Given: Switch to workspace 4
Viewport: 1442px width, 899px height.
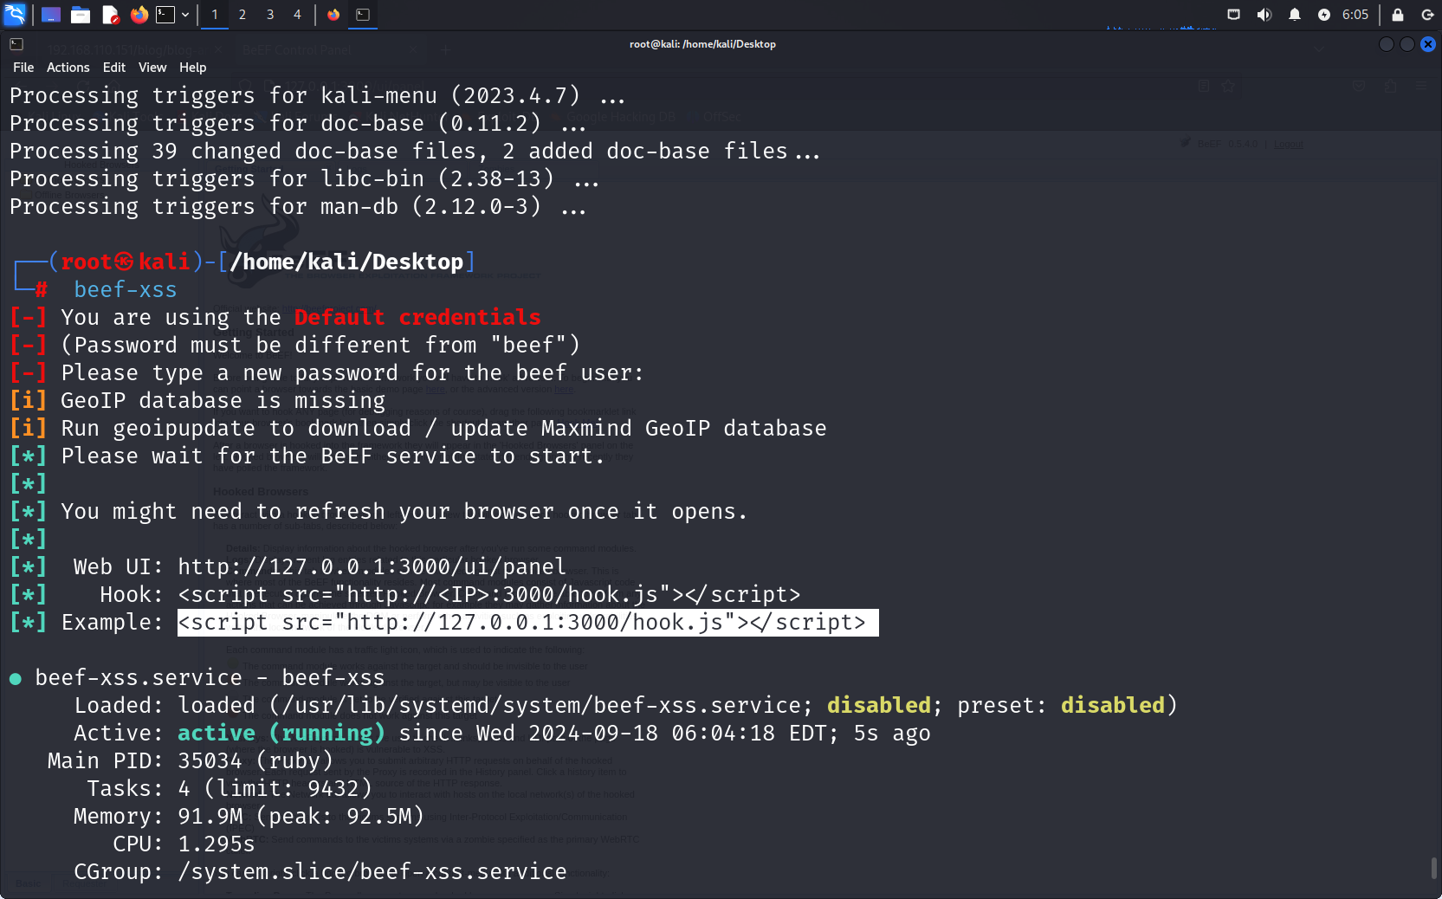Looking at the screenshot, I should coord(297,15).
